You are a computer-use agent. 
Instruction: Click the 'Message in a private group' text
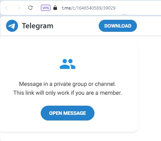pyautogui.click(x=53, y=84)
